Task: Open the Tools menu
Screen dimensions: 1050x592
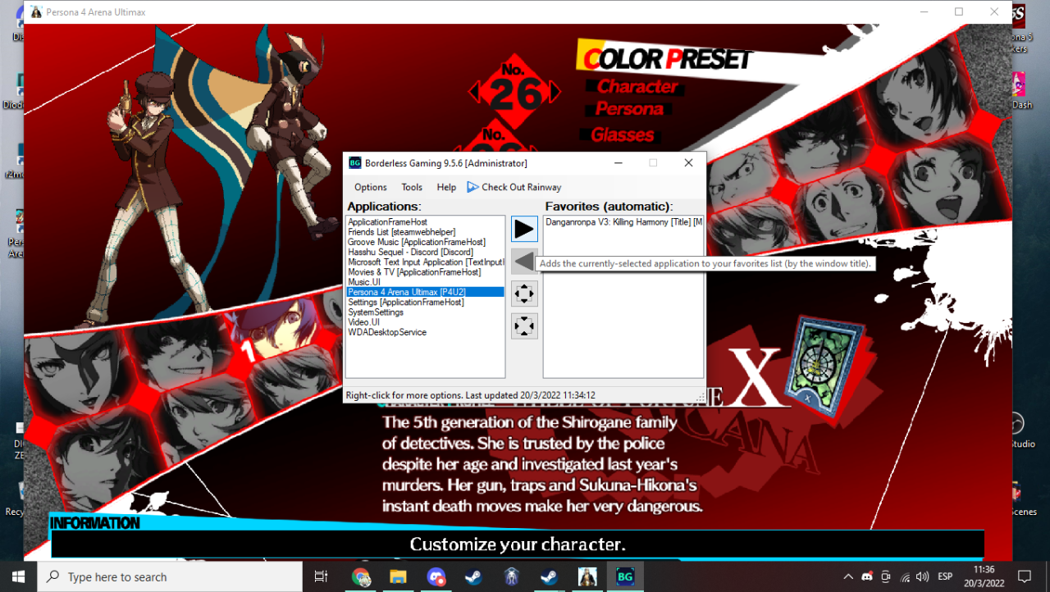Action: click(x=412, y=187)
